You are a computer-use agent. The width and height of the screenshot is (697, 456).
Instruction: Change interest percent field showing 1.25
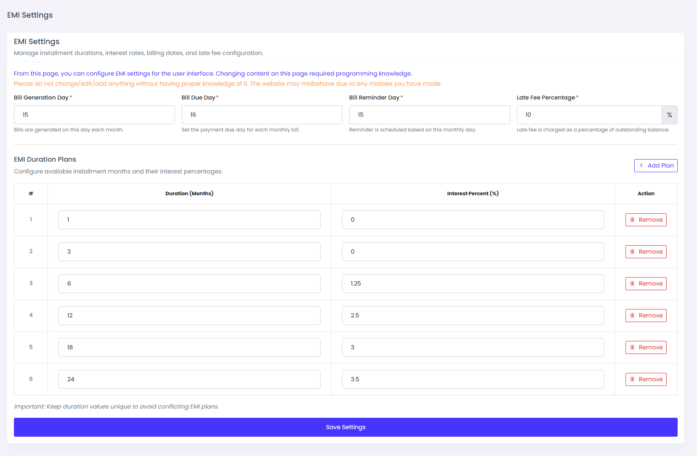473,283
